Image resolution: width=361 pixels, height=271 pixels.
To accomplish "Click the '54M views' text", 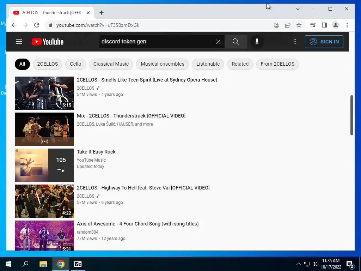I will click(87, 95).
